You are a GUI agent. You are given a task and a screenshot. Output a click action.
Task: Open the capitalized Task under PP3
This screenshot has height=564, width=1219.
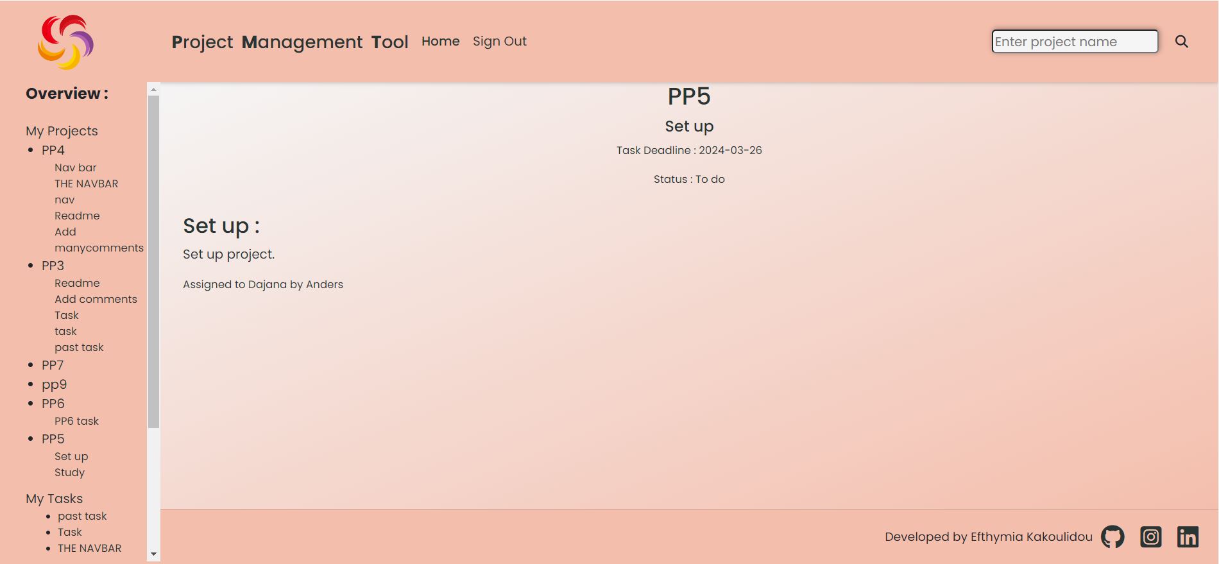67,315
